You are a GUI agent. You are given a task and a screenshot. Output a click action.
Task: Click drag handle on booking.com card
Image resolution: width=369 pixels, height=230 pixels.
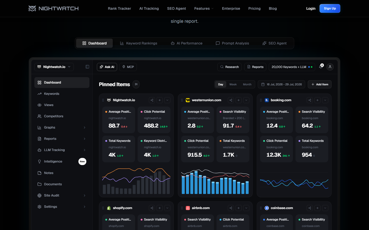coord(261,100)
